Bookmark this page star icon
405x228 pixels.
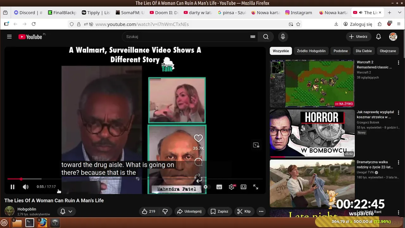click(x=298, y=24)
